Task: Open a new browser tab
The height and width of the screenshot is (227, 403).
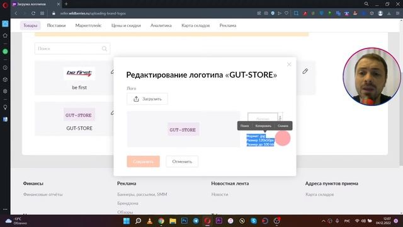Action: tap(66, 4)
